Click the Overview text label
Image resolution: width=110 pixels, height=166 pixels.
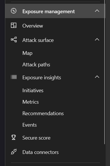coord(33,26)
